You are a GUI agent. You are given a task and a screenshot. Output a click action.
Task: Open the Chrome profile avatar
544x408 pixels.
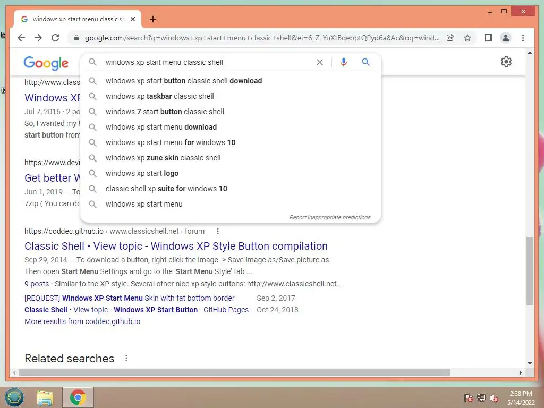[x=506, y=38]
